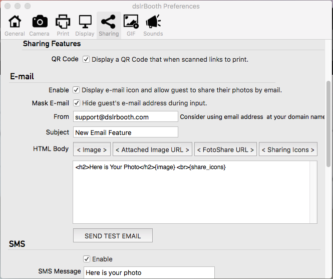Image resolution: width=333 pixels, height=279 pixels.
Task: Click the 'Consider using email address' hint text
Action: (x=252, y=116)
